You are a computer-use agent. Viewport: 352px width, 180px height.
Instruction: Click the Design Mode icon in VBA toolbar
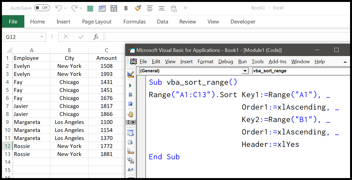coord(131,74)
